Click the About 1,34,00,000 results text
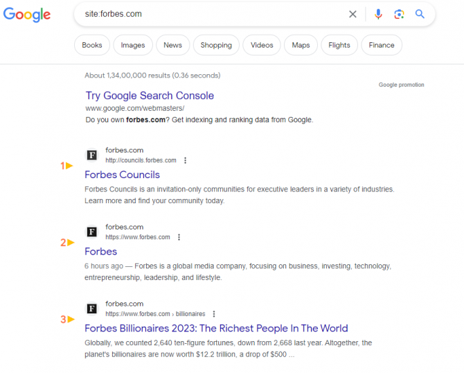The height and width of the screenshot is (373, 464). pyautogui.click(x=152, y=76)
